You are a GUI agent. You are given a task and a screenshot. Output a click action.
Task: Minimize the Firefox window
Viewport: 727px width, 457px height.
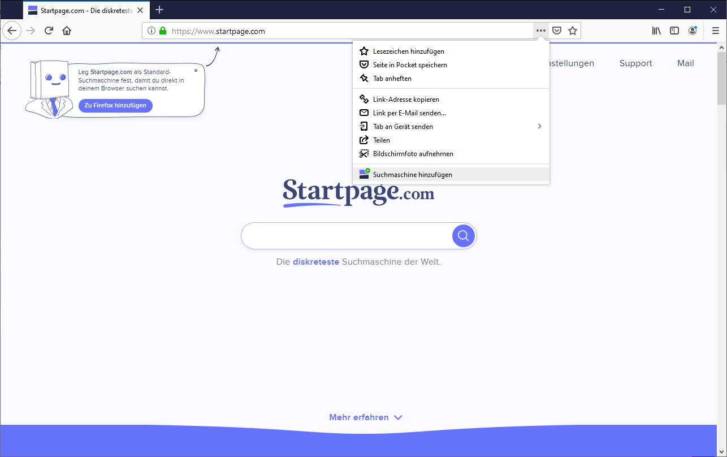click(661, 10)
